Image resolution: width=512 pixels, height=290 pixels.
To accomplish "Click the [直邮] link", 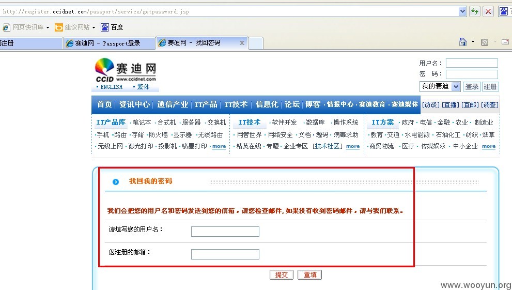I will coord(470,105).
